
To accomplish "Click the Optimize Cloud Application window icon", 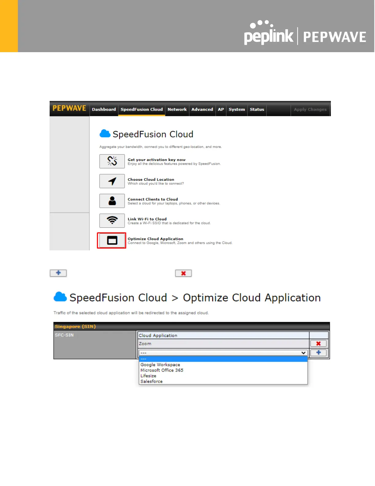I will click(x=112, y=240).
